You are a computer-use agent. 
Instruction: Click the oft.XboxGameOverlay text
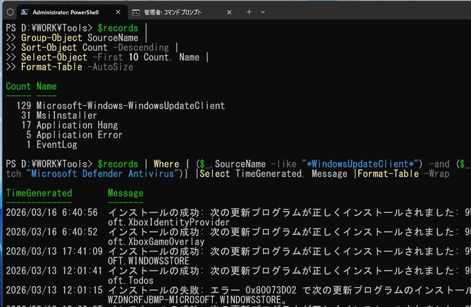coord(156,241)
